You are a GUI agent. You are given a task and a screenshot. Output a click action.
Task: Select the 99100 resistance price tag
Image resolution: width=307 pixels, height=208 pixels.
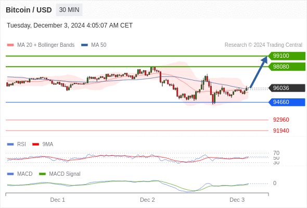click(287, 56)
